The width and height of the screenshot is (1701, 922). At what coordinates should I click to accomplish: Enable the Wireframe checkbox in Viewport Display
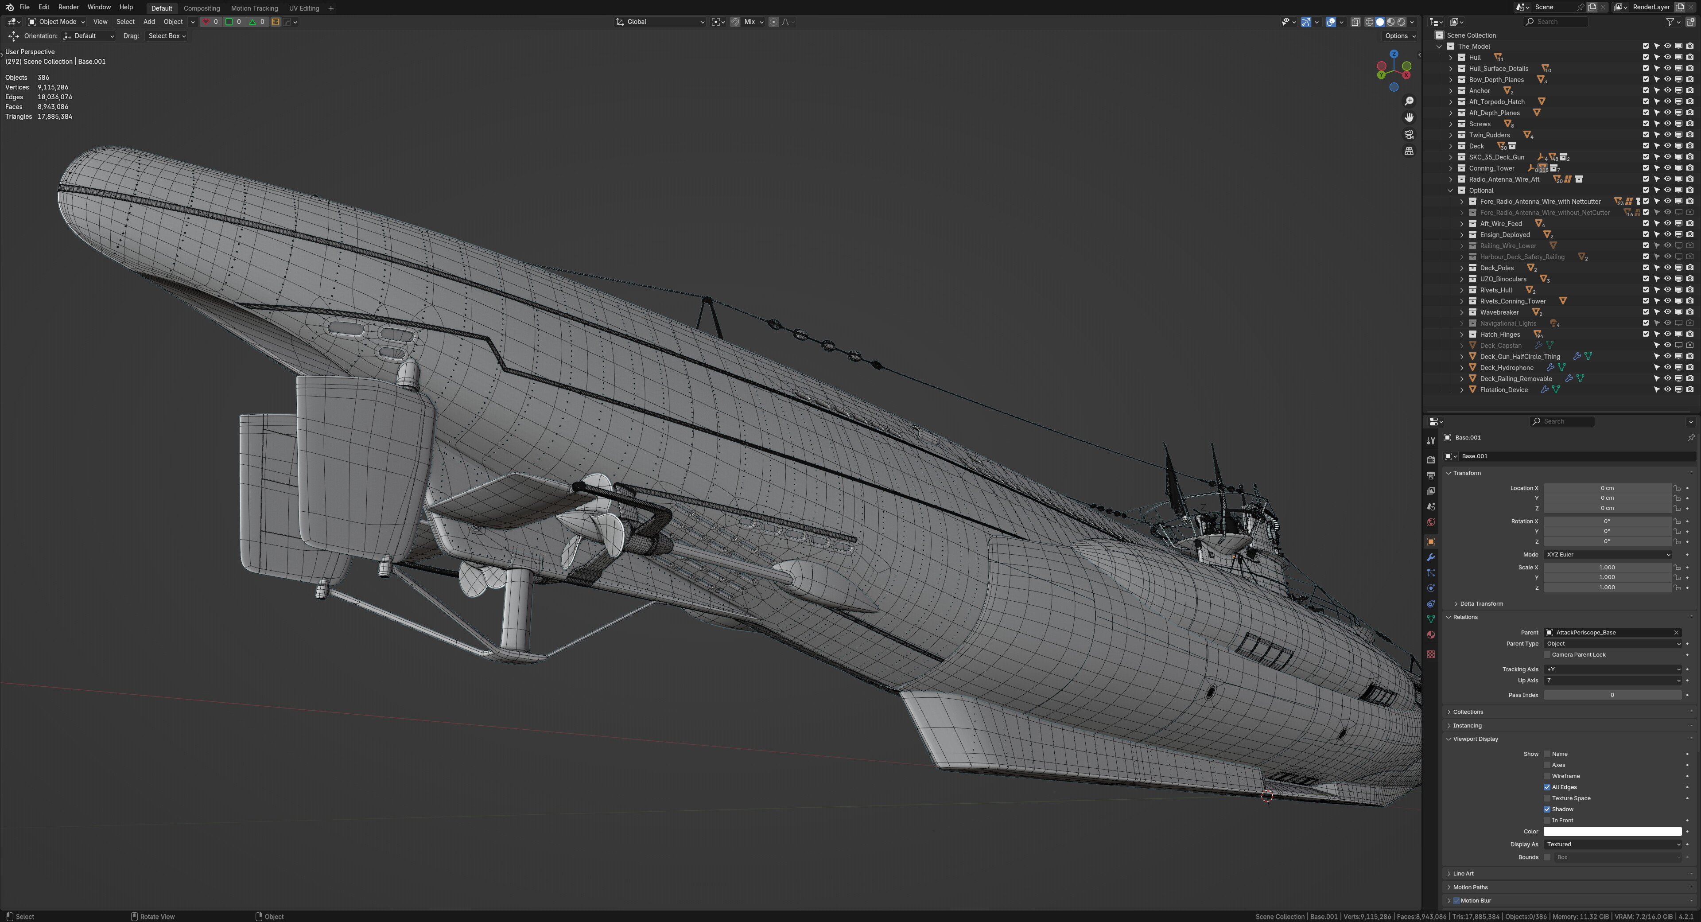[1547, 776]
